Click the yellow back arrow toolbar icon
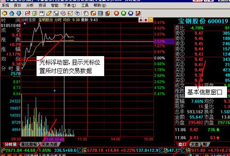Viewport: 230px width, 156px height. (5, 14)
